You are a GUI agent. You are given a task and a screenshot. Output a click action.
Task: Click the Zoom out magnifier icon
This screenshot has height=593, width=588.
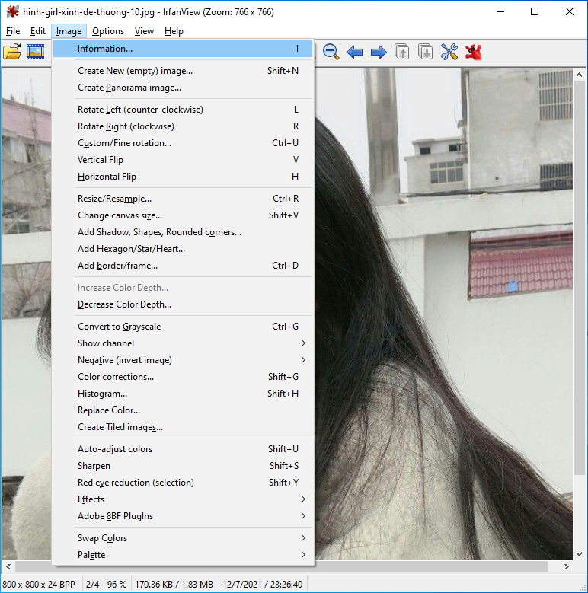331,52
